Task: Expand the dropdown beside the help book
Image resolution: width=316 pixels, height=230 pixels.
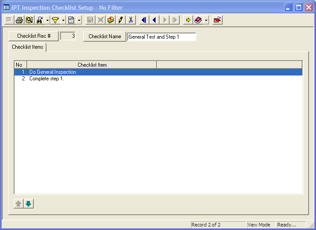Action: coord(206,20)
